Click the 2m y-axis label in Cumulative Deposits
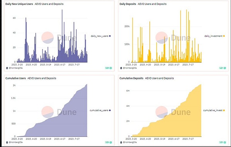Image resolution: width=231 pixels, height=147 pixels. [128, 121]
